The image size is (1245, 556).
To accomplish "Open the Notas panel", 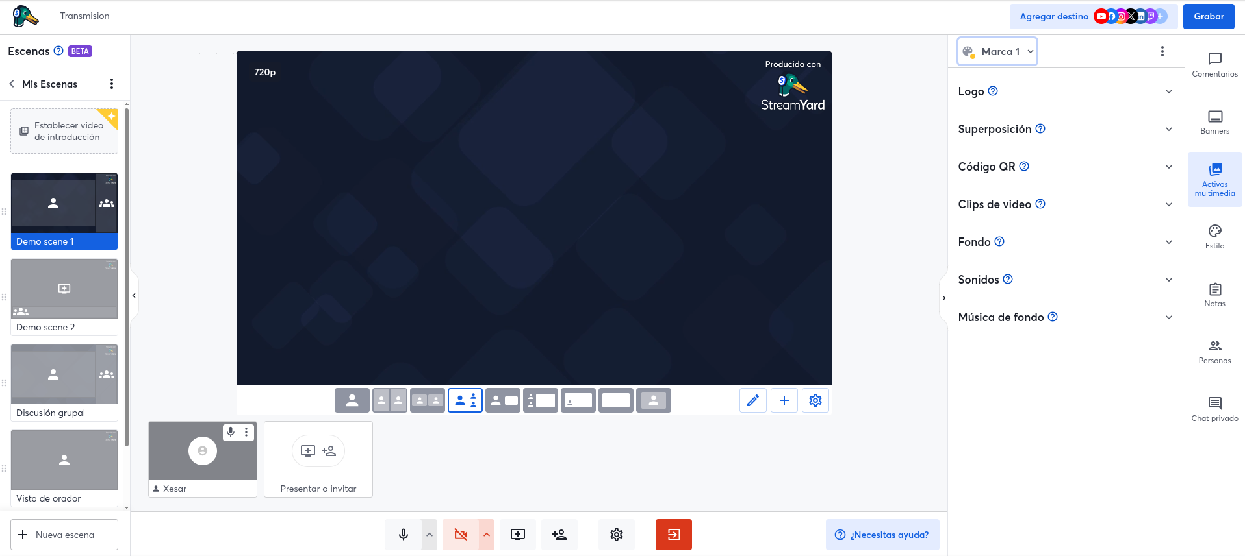I will (1214, 294).
